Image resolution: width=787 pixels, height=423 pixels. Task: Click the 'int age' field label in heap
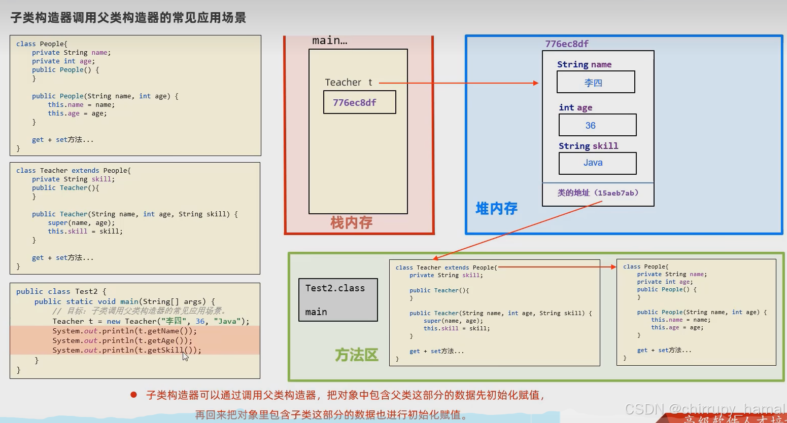pos(575,107)
